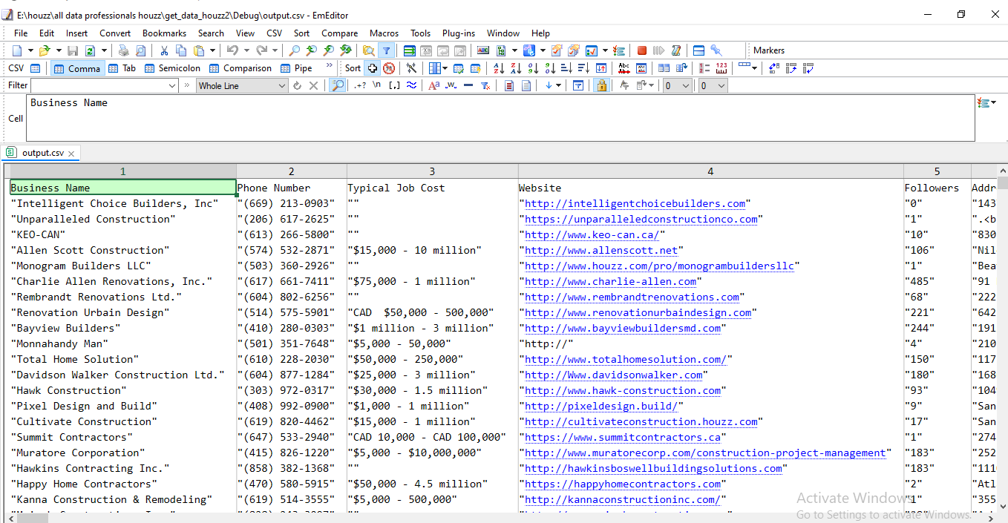Open the Redo dropdown arrow
The height and width of the screenshot is (523, 1008).
tap(275, 50)
